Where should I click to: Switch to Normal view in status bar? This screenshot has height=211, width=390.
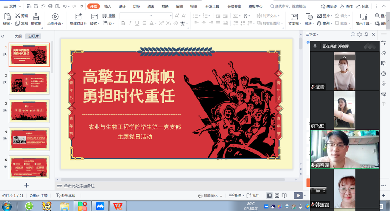269,196
